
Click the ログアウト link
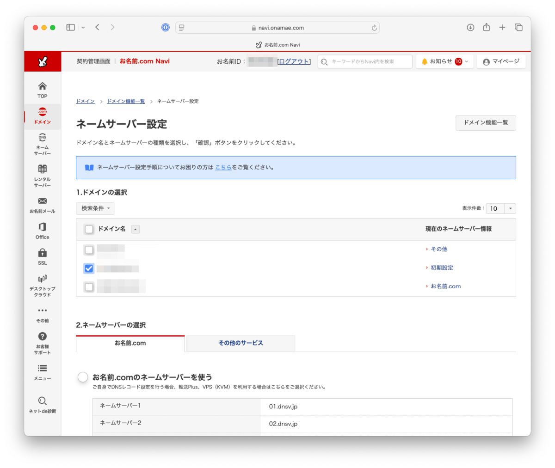294,61
